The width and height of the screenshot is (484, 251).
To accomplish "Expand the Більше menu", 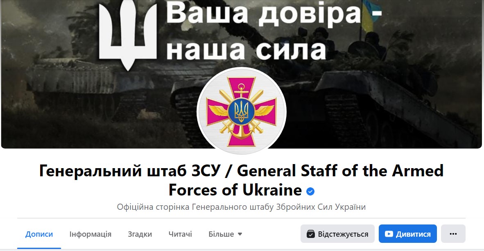I will [x=225, y=234].
